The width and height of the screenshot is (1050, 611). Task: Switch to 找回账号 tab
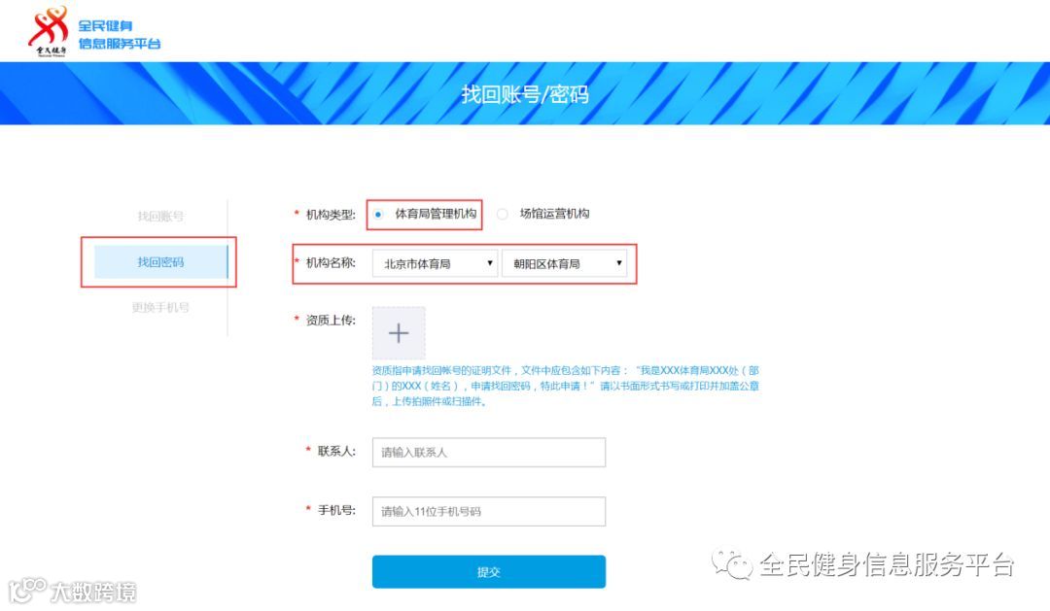click(x=160, y=217)
